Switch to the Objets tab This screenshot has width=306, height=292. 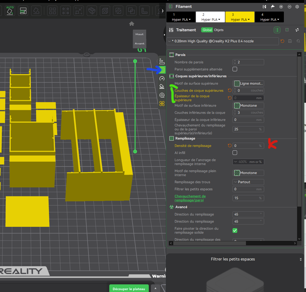(x=219, y=30)
